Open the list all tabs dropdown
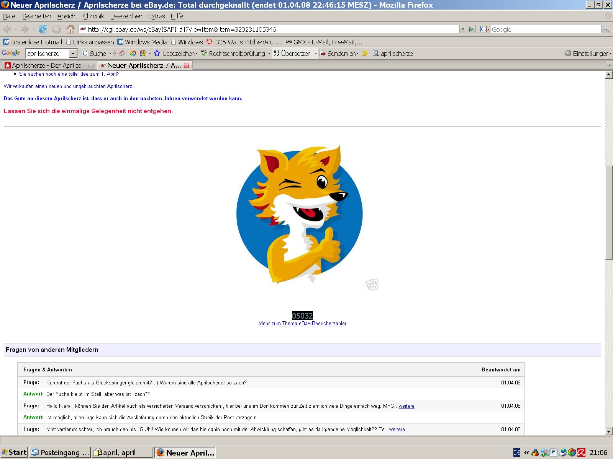 point(609,65)
